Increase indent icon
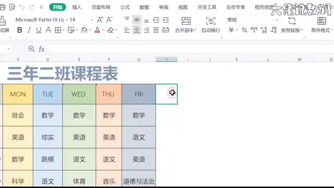 [166, 20]
